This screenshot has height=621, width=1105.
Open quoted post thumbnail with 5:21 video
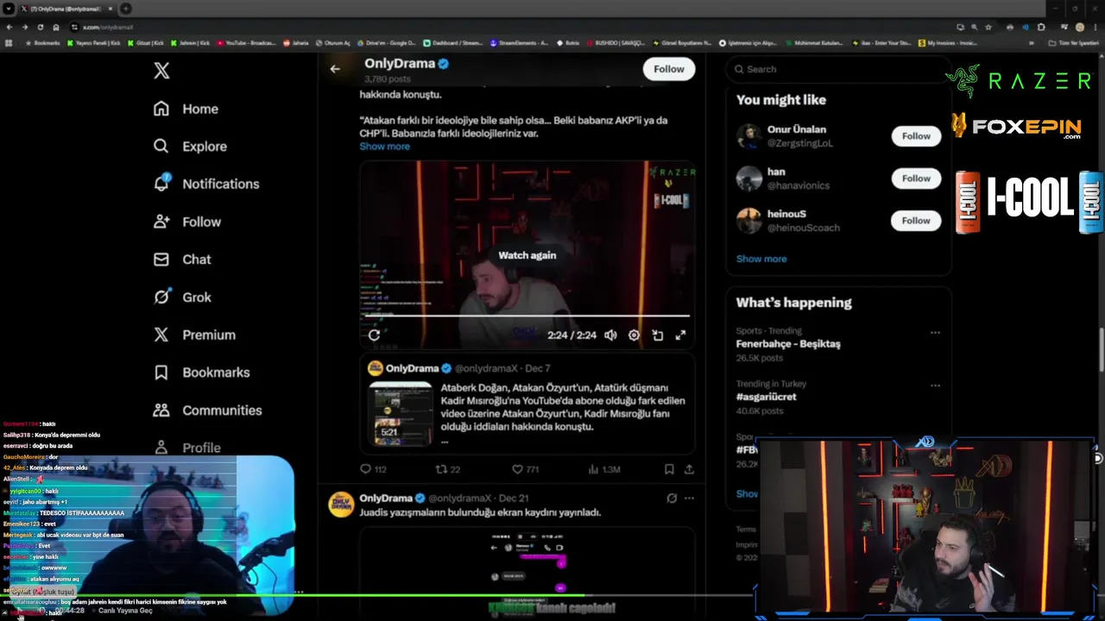(x=401, y=414)
